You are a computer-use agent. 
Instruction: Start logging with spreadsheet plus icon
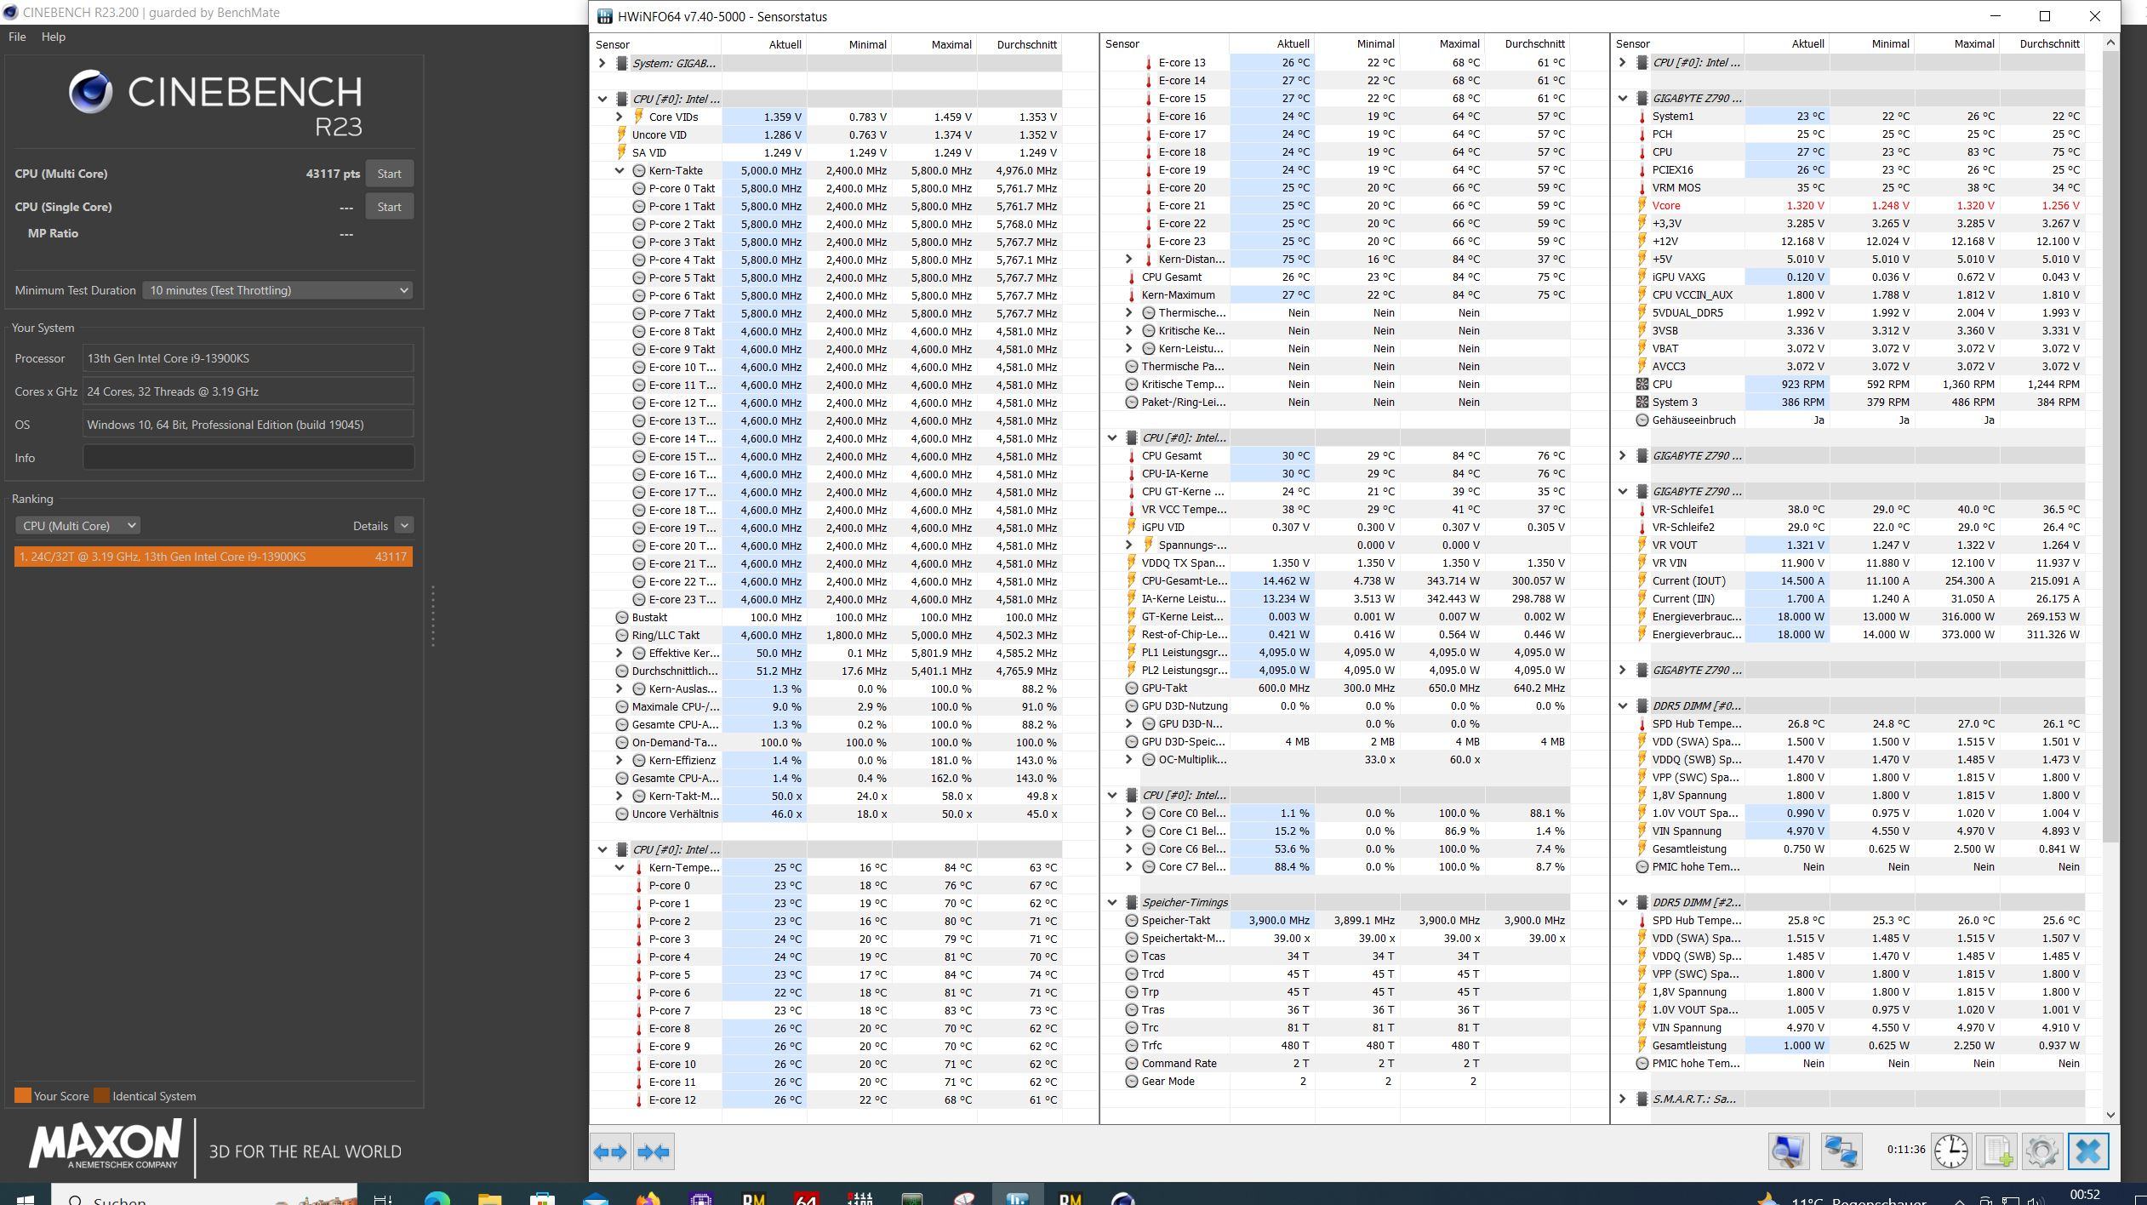[1996, 1151]
